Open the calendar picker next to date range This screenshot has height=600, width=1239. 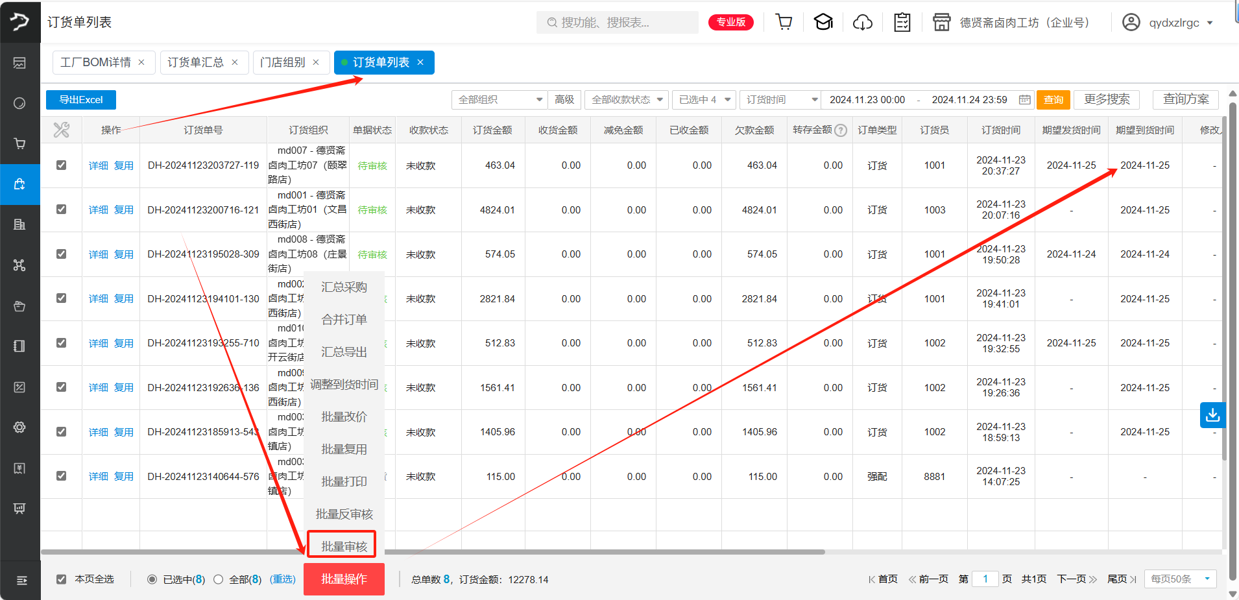point(1024,100)
